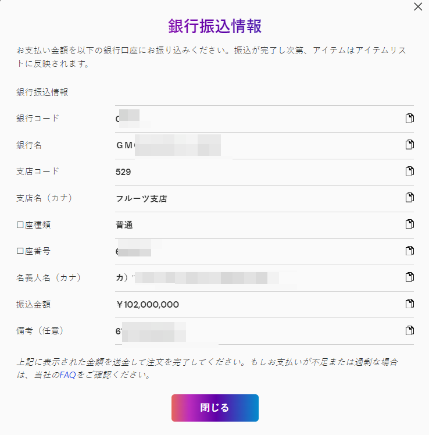Copy the 口座番号 value
The height and width of the screenshot is (435, 429).
click(x=410, y=251)
